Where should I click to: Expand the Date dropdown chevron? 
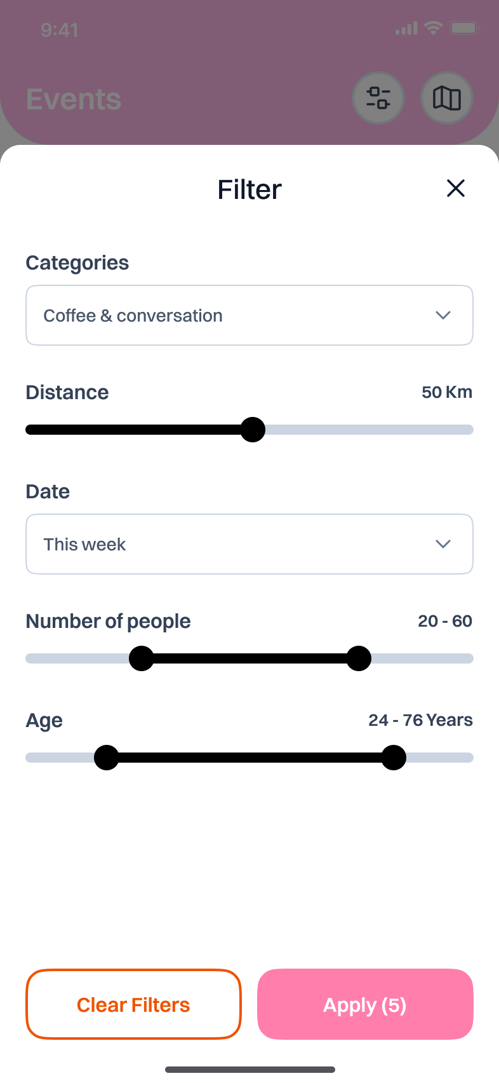[x=443, y=544]
